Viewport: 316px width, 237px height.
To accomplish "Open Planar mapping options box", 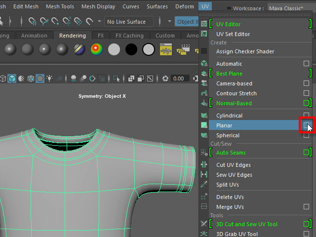I will point(307,125).
